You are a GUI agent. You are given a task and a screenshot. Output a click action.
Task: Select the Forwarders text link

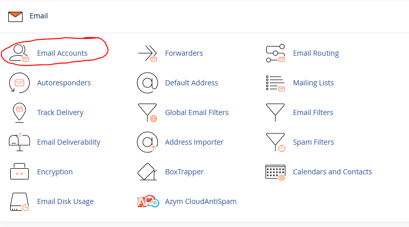click(184, 53)
